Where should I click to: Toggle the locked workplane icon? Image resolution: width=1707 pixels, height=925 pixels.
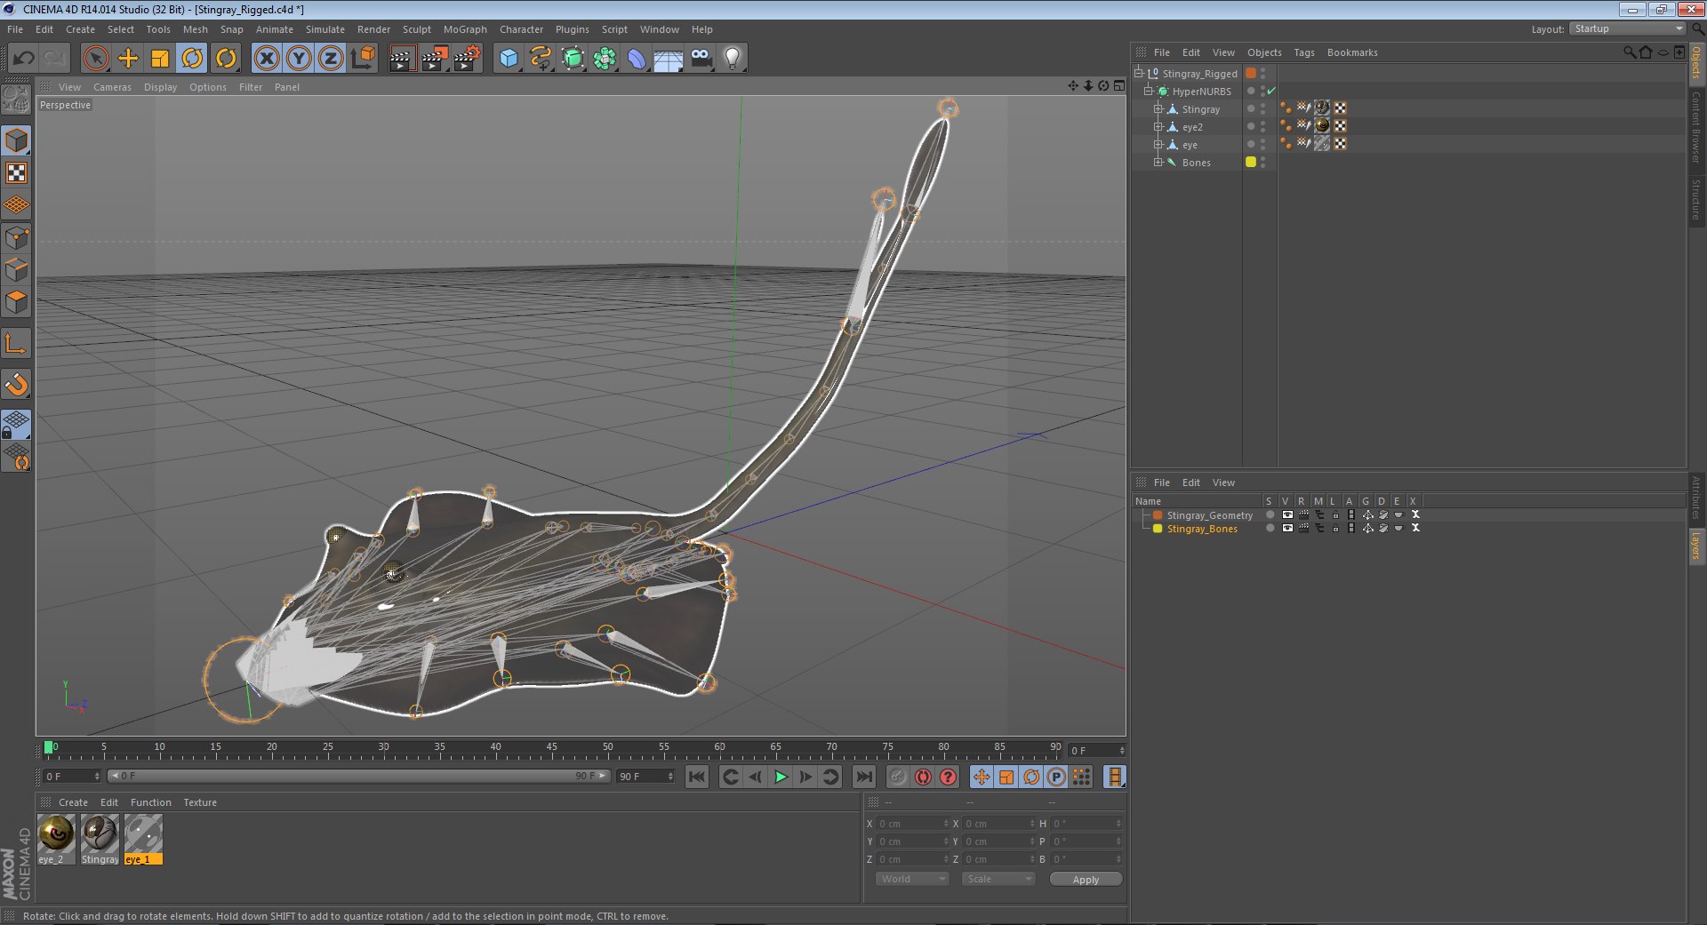(16, 425)
